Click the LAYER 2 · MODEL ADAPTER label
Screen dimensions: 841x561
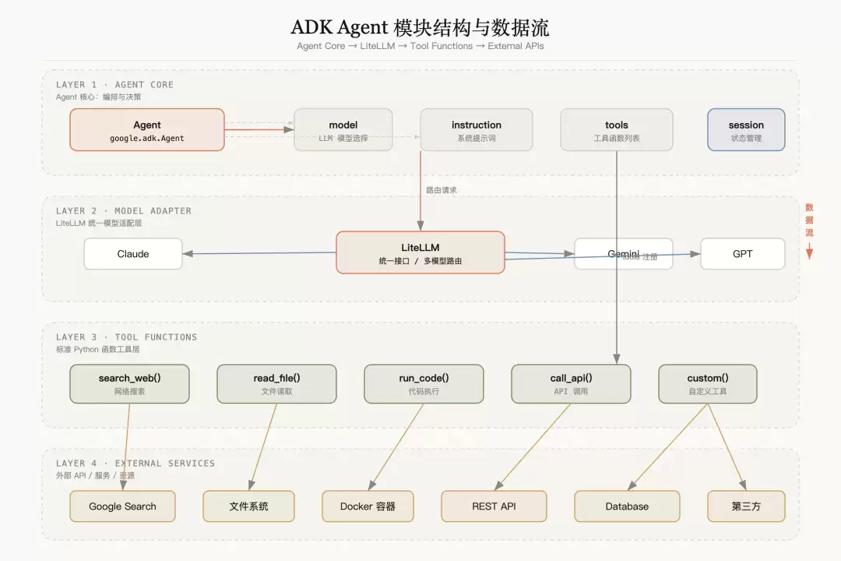[x=123, y=211]
